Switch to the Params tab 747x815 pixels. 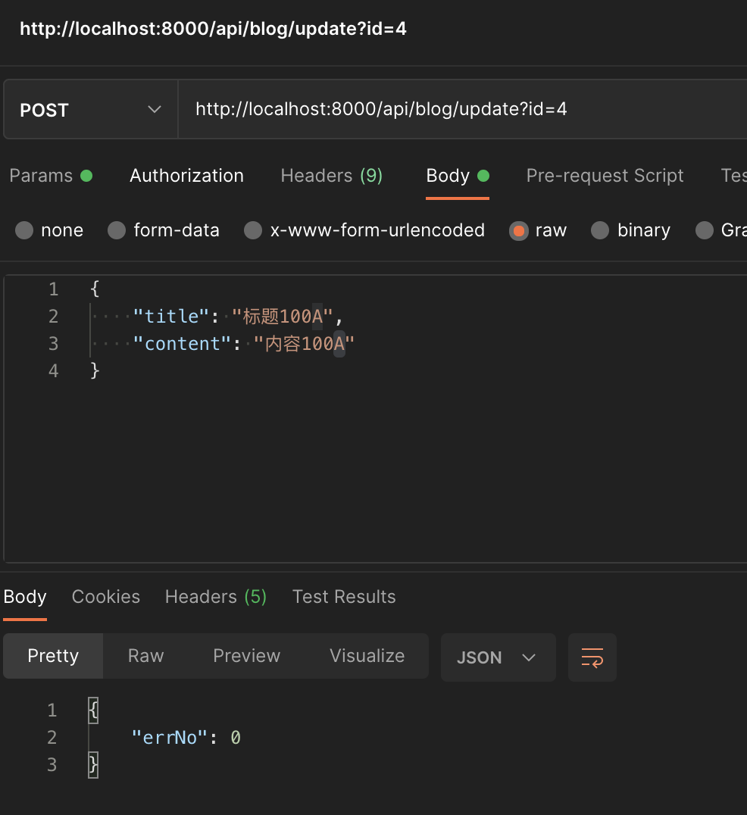[x=42, y=176]
